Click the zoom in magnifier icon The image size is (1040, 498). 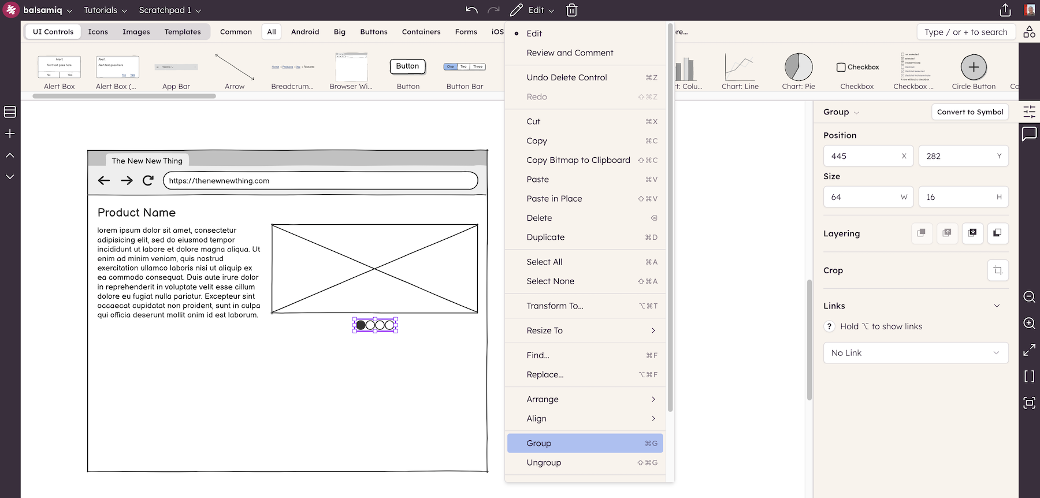[x=1029, y=323]
